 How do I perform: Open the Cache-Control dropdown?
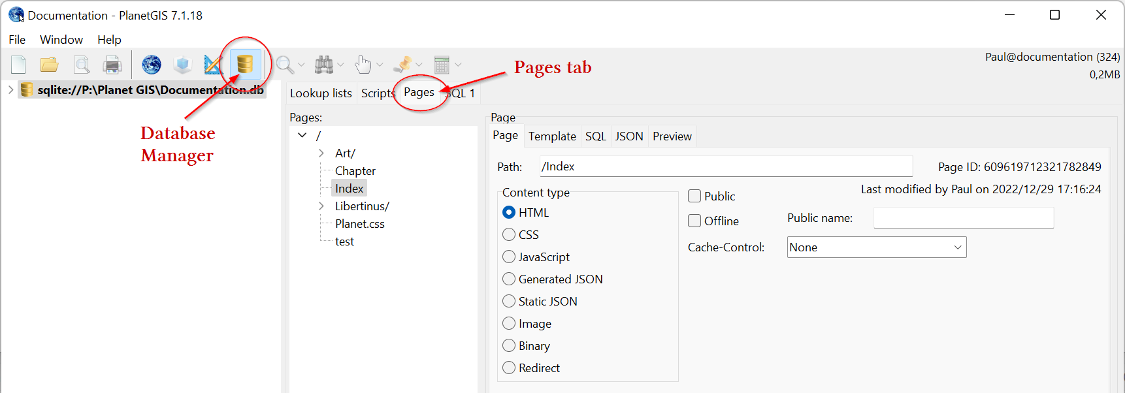click(x=876, y=247)
